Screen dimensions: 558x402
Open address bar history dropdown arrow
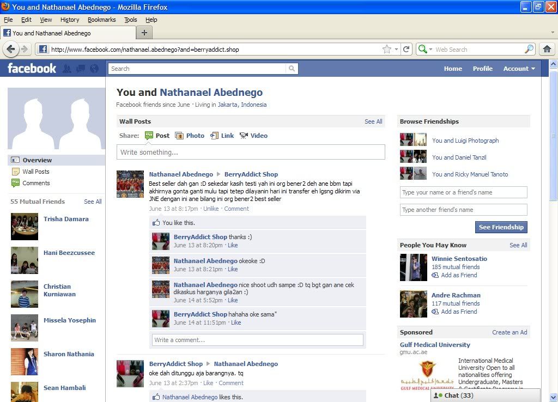397,49
